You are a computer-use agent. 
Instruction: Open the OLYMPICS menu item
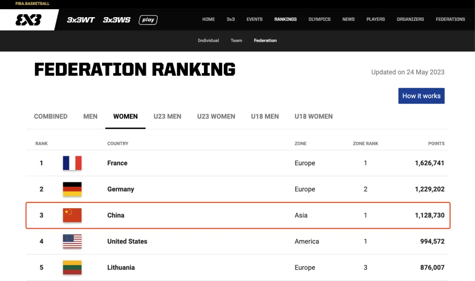point(319,19)
